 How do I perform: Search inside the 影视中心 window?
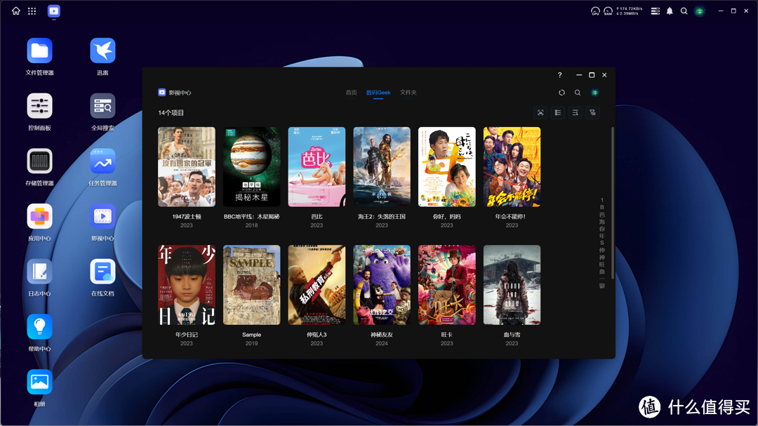(577, 93)
